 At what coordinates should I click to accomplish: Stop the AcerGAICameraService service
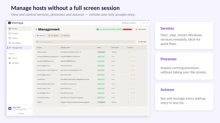coord(131,84)
